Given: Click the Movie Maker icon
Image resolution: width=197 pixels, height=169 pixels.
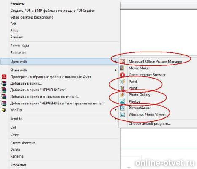Looking at the screenshot, I should point(122,68).
